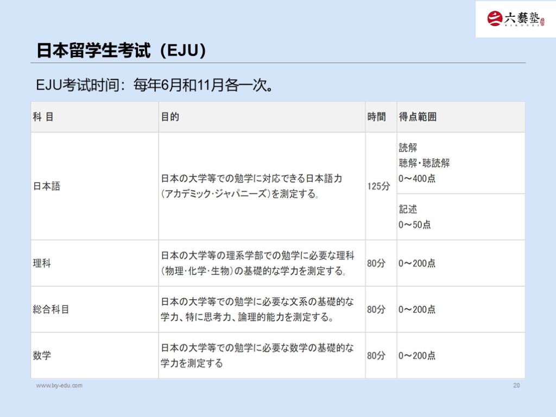
Task: Click the 数学 row's 0～200点 score cell
Action: tap(417, 356)
